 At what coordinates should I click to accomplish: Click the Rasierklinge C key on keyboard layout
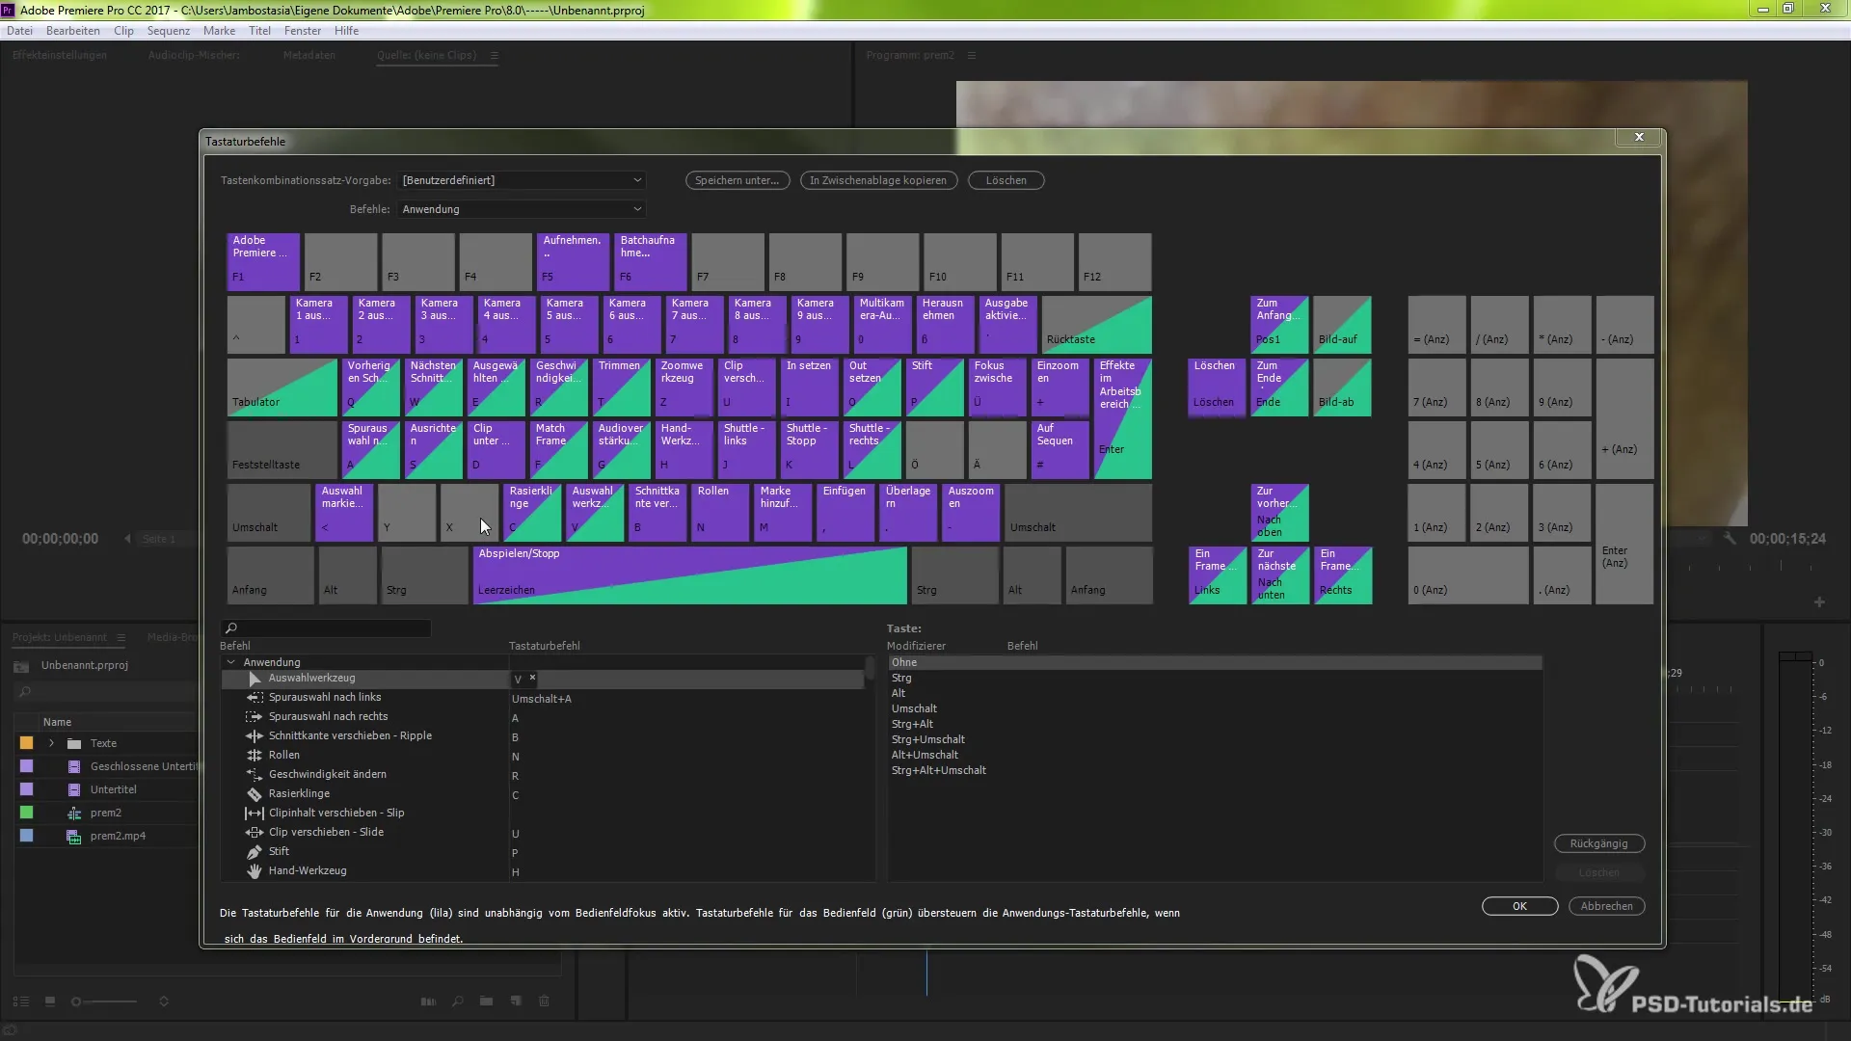533,512
